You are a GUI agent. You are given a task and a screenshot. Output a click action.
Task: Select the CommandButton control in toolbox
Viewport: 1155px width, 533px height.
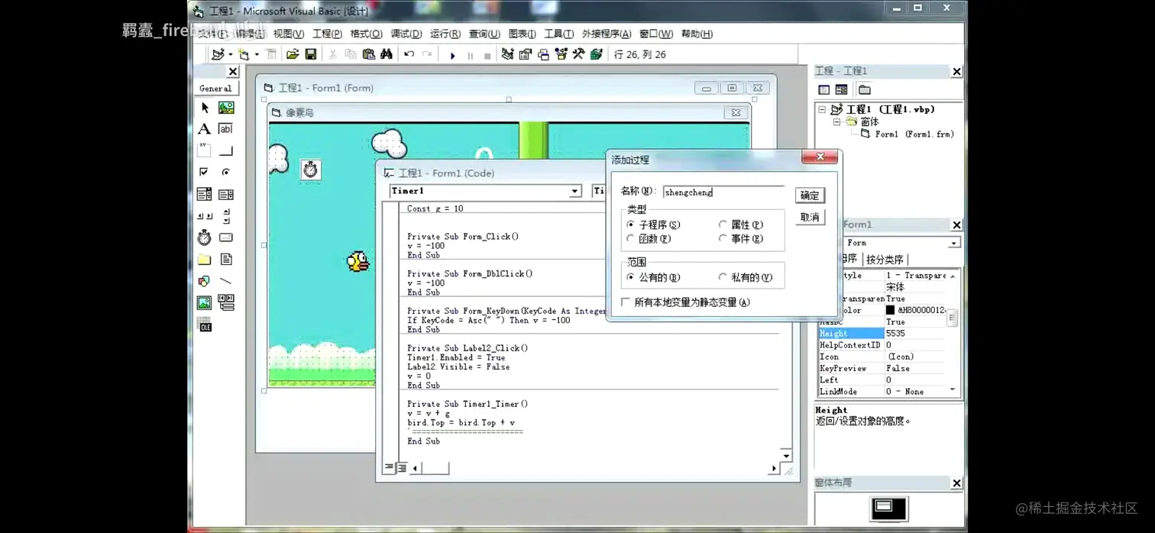point(226,150)
